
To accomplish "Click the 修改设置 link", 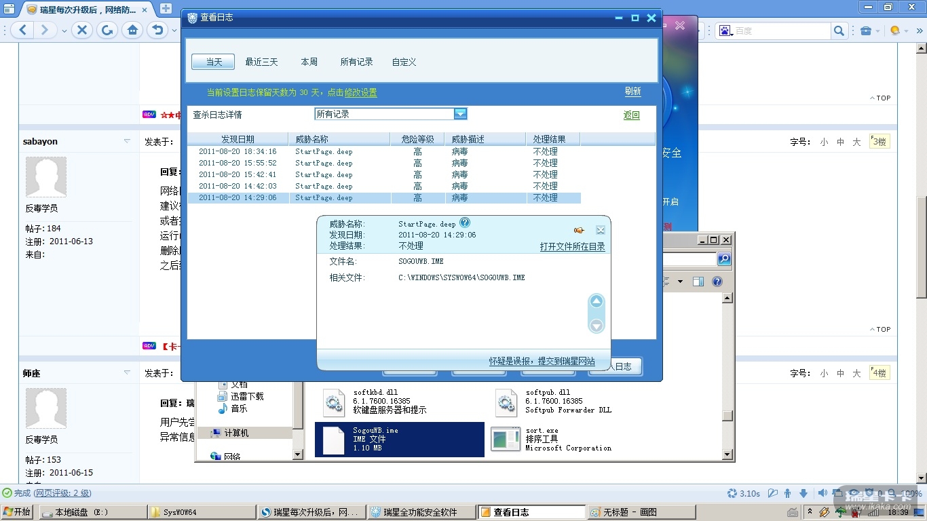I will (360, 92).
